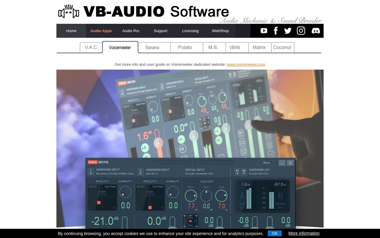Open the A1 hardware out selector
Viewport: 380px width, 238px height.
tap(237, 172)
